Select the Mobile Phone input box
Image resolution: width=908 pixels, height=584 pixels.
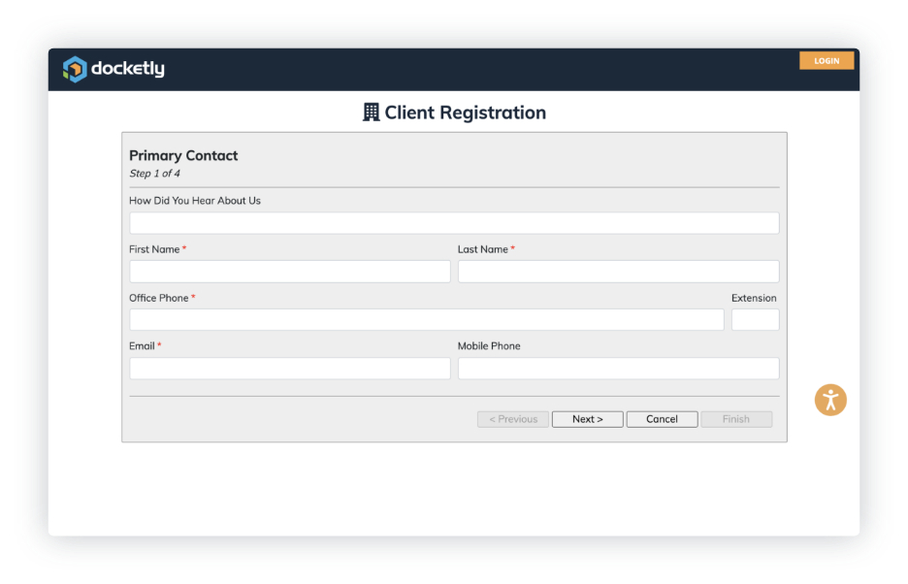point(618,369)
